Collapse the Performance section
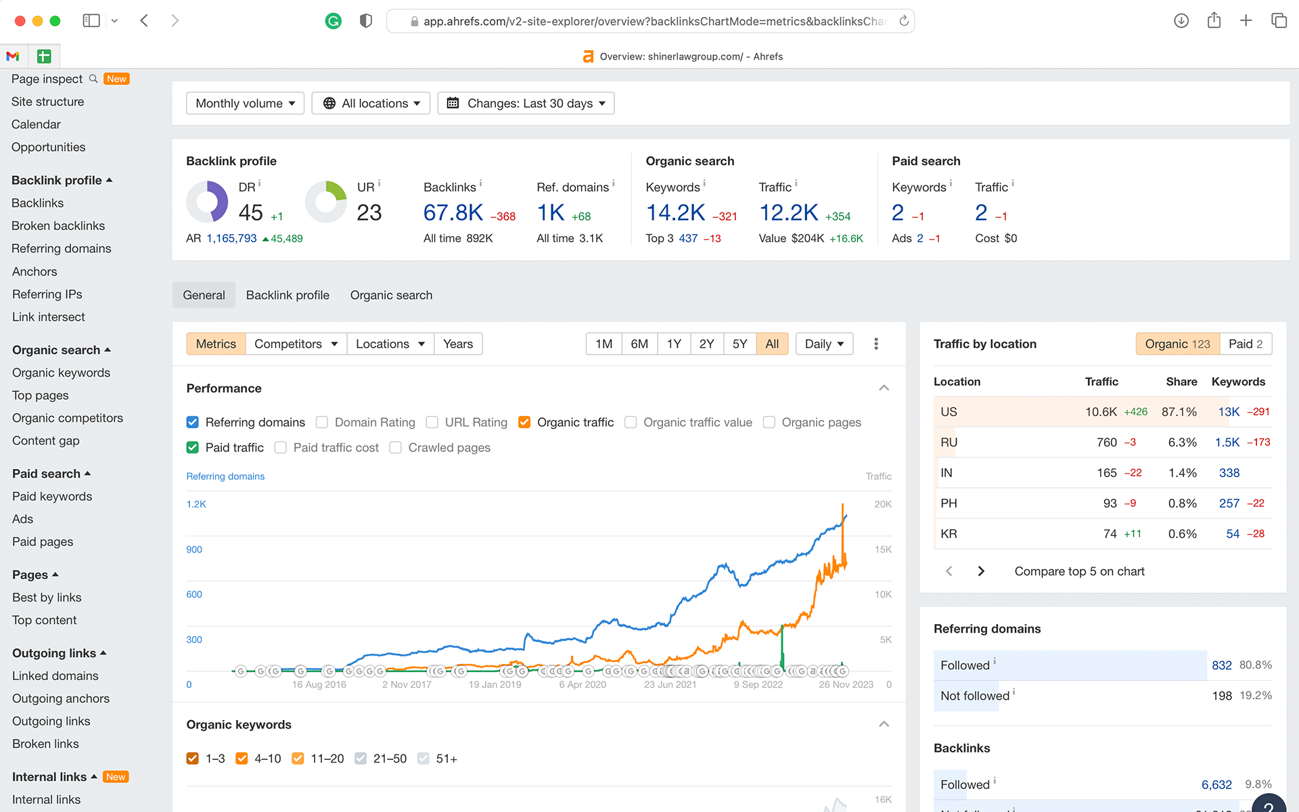 [x=884, y=388]
